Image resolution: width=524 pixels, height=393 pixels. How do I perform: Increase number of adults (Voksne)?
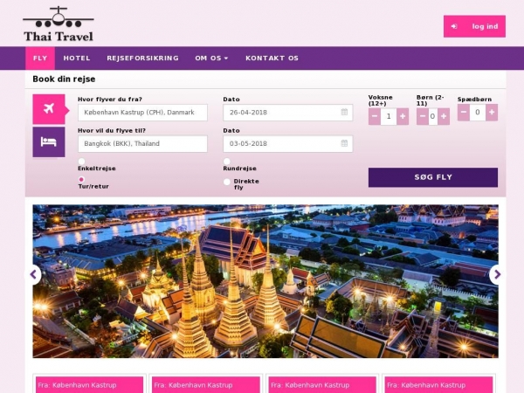403,116
